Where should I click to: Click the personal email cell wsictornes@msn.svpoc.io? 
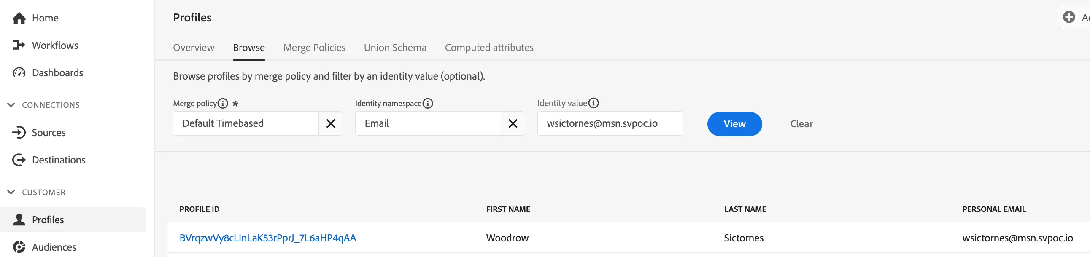pos(1017,238)
